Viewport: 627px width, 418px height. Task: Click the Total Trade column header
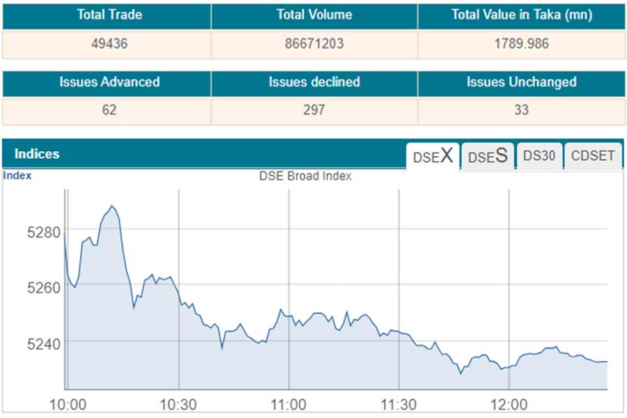pos(107,15)
